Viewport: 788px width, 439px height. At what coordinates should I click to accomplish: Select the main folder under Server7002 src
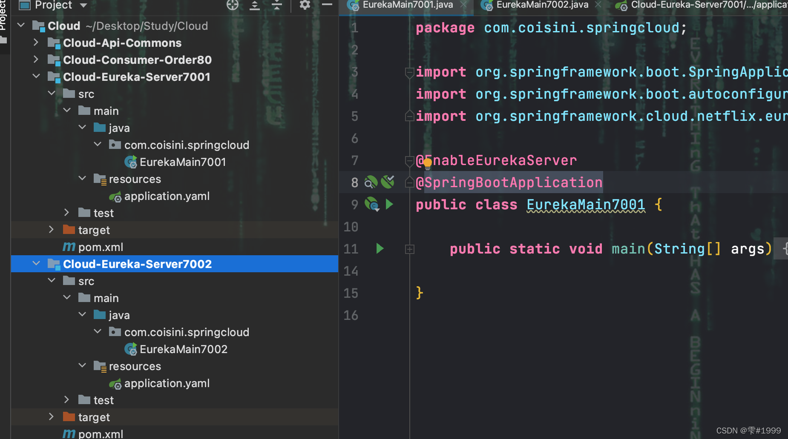pyautogui.click(x=98, y=298)
